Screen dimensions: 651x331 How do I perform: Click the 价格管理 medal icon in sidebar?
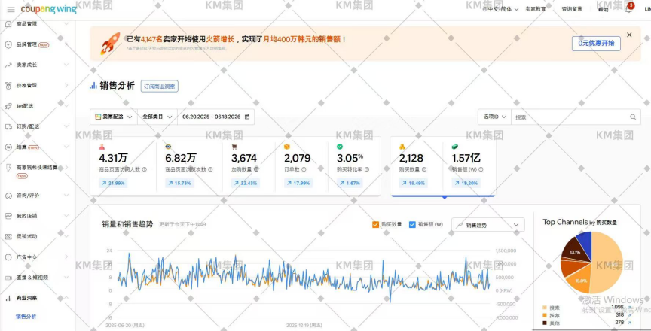pyautogui.click(x=8, y=85)
